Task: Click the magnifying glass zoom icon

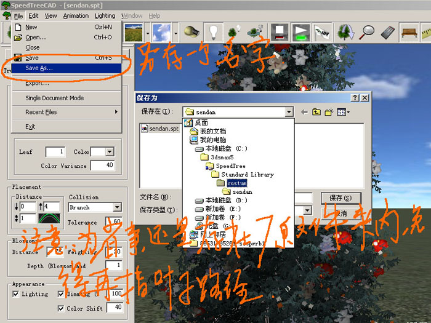Action: click(367, 32)
